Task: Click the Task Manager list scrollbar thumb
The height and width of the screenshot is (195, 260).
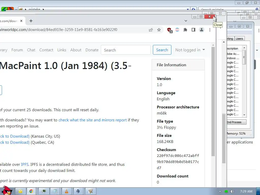Action: (x=244, y=57)
